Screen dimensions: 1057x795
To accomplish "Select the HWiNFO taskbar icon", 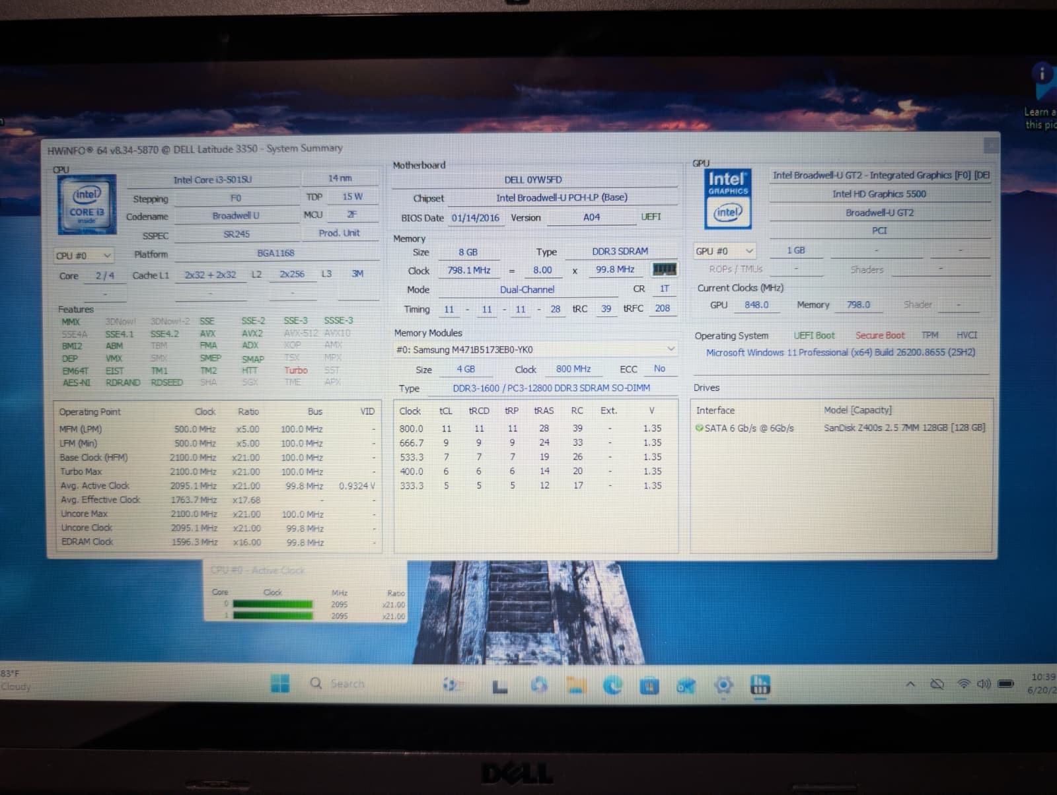I will point(760,685).
